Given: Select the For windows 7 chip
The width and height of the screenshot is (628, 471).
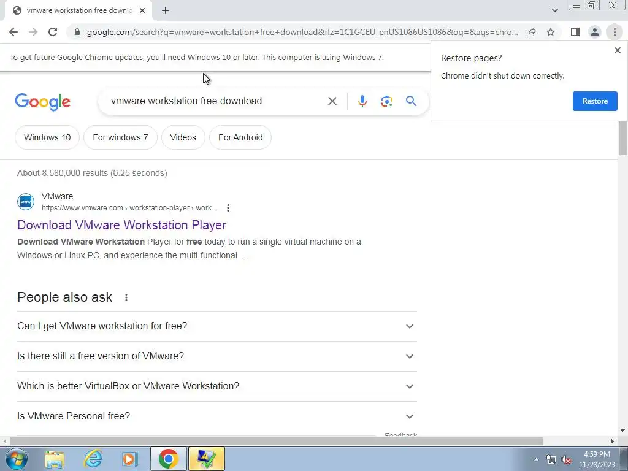Looking at the screenshot, I should coord(121,137).
